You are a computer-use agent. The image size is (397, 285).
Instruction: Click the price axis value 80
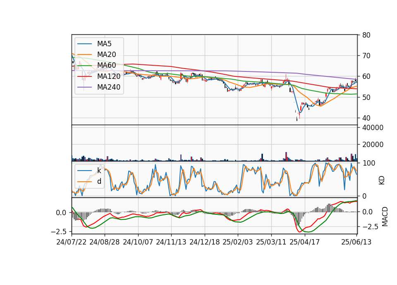[366, 35]
